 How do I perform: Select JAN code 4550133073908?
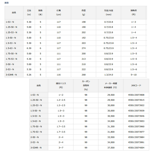(136, 95)
